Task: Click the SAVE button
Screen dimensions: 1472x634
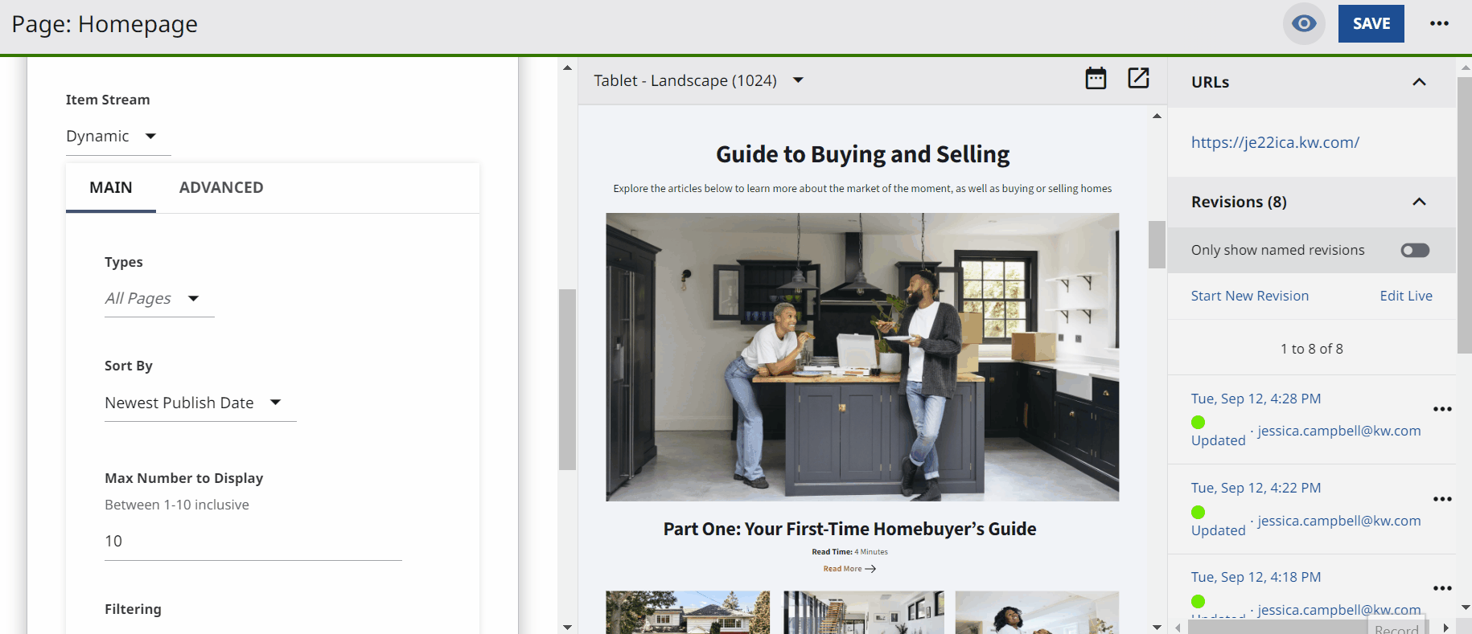Action: 1371,23
